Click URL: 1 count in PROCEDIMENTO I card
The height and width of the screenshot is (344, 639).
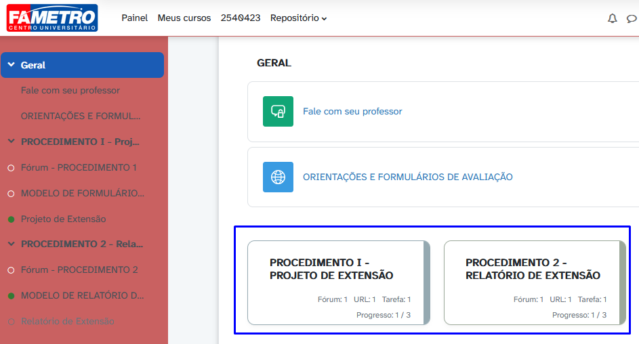click(365, 299)
